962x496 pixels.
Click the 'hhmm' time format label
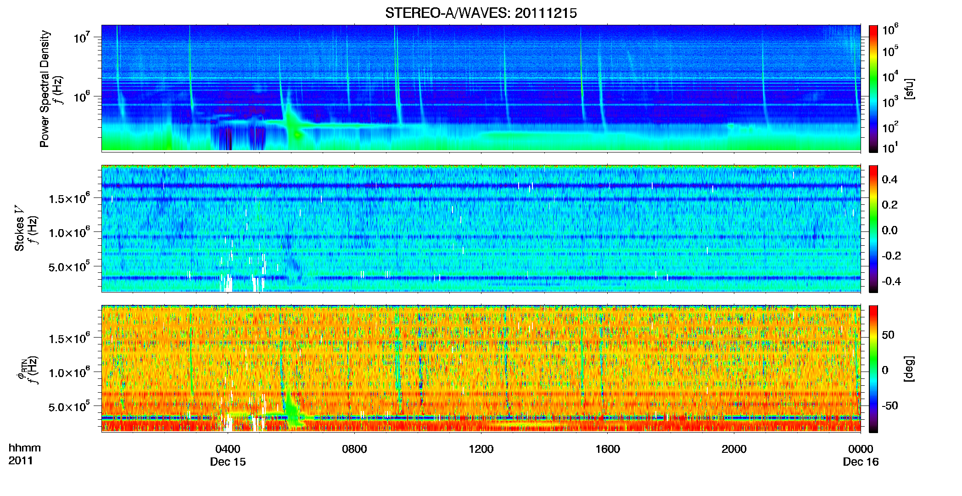click(24, 448)
